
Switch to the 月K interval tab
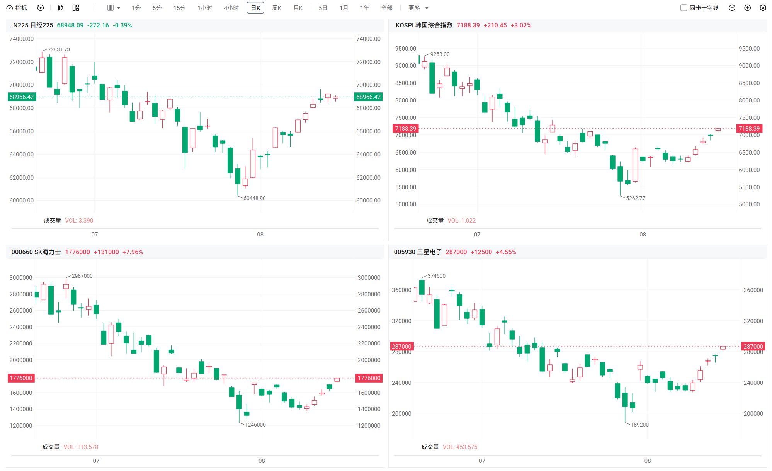298,8
